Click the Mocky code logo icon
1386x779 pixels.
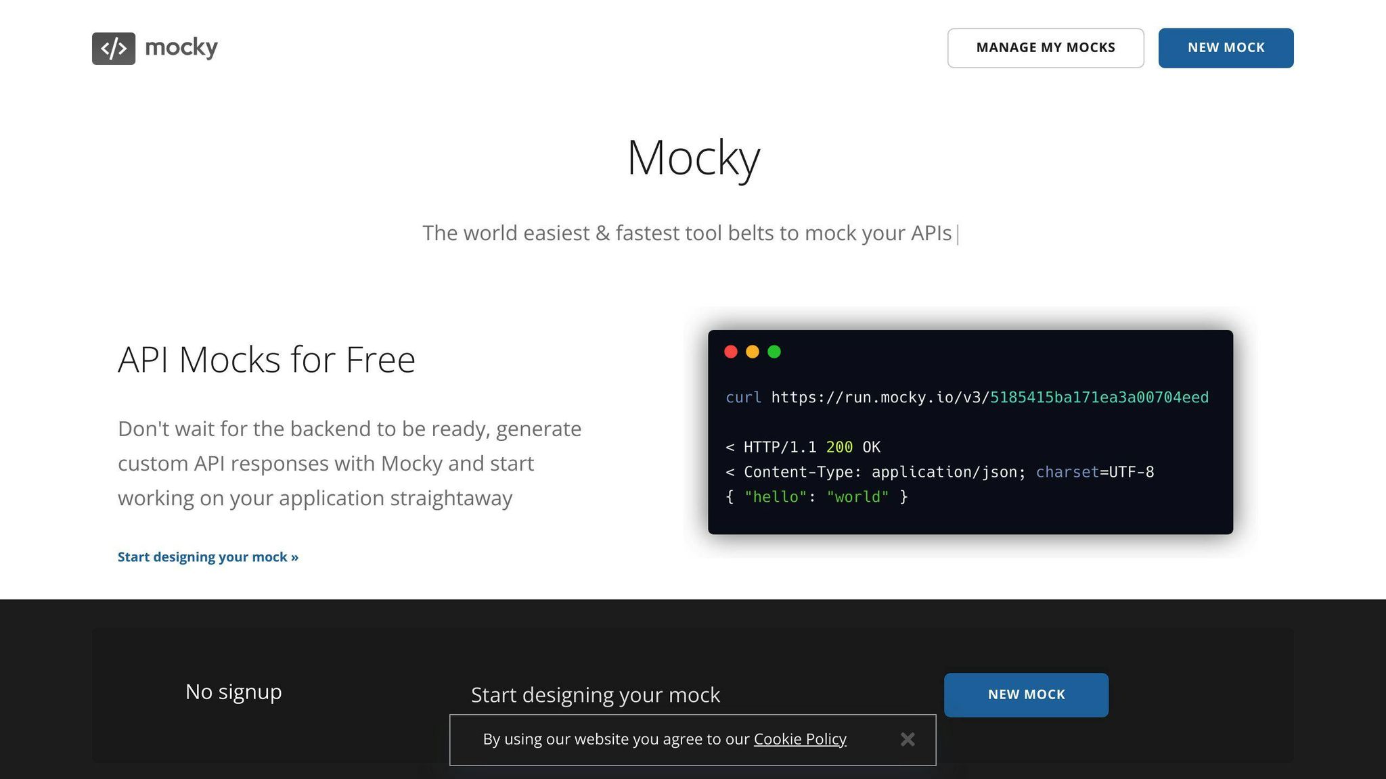point(113,47)
